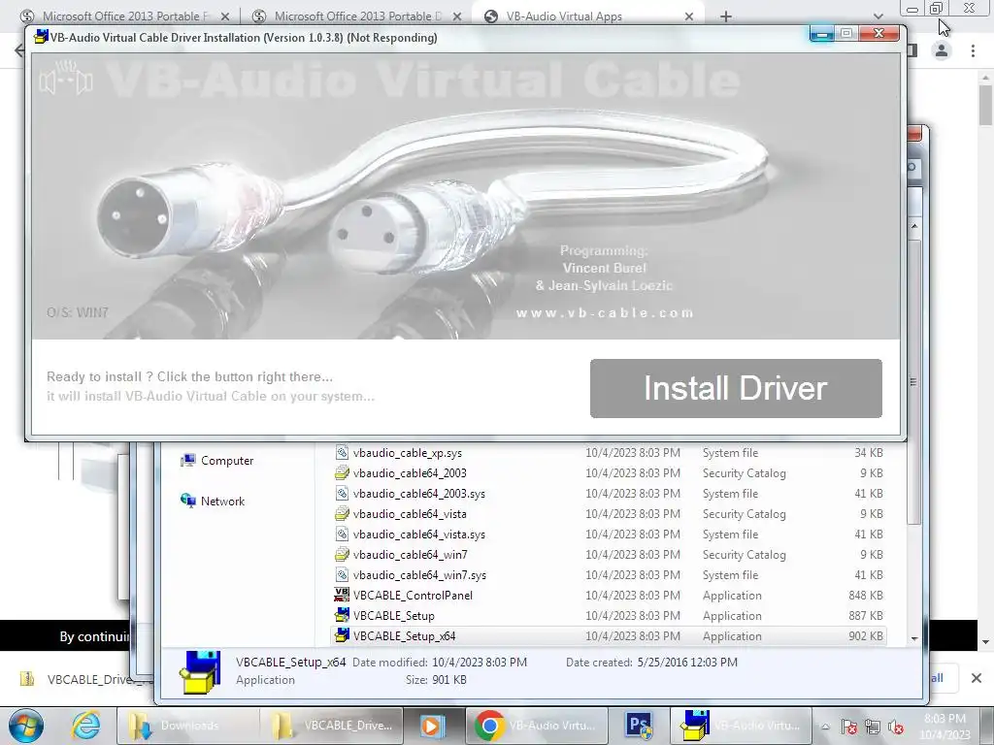Close the first Microsoft Office 2013 tab

tap(225, 16)
